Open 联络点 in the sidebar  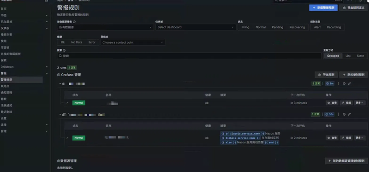[5, 86]
